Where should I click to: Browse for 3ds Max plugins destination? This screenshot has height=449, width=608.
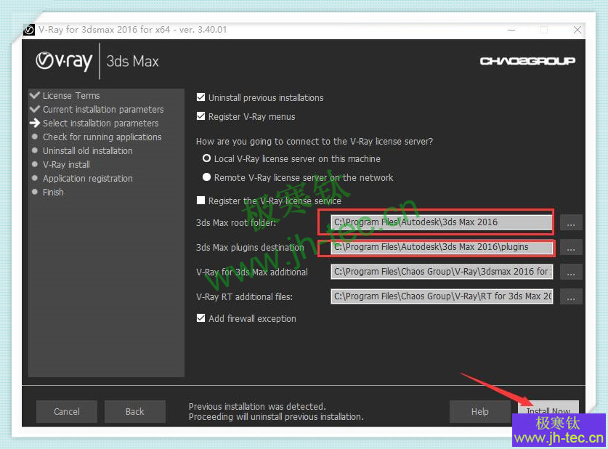pyautogui.click(x=571, y=248)
